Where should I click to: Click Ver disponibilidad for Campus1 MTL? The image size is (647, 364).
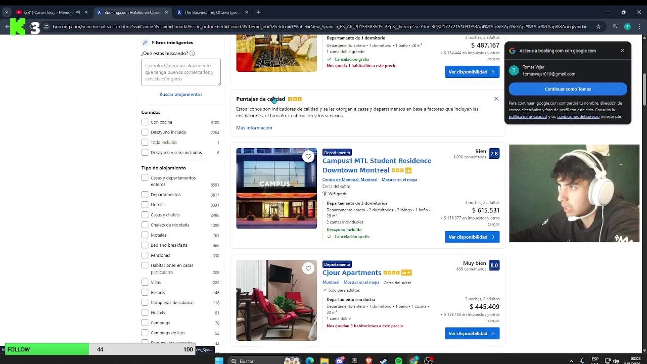[472, 237]
